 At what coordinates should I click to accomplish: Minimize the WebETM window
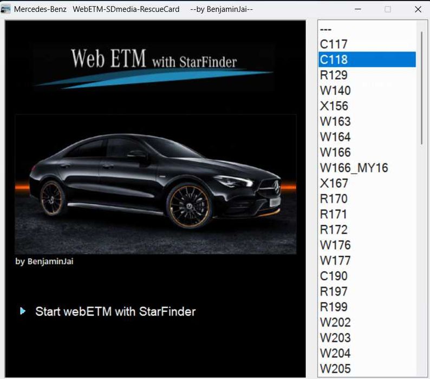(x=357, y=9)
